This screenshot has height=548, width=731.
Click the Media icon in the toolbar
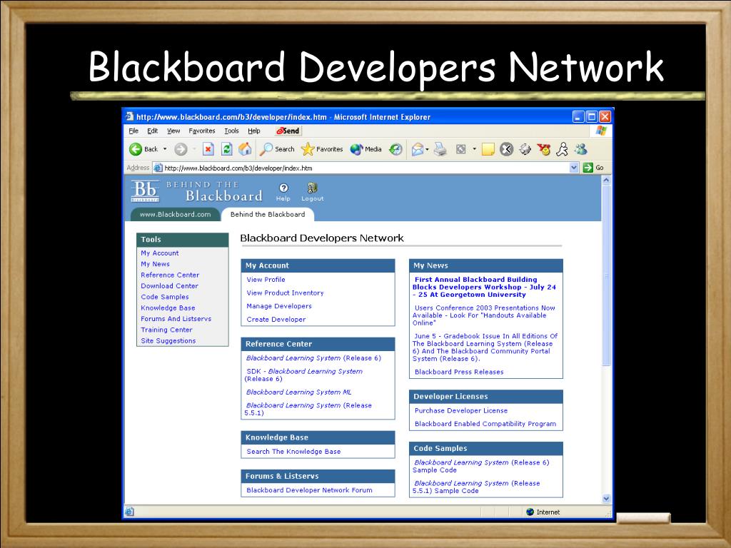coord(356,149)
